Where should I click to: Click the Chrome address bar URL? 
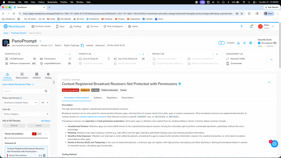pyautogui.click(x=128, y=14)
